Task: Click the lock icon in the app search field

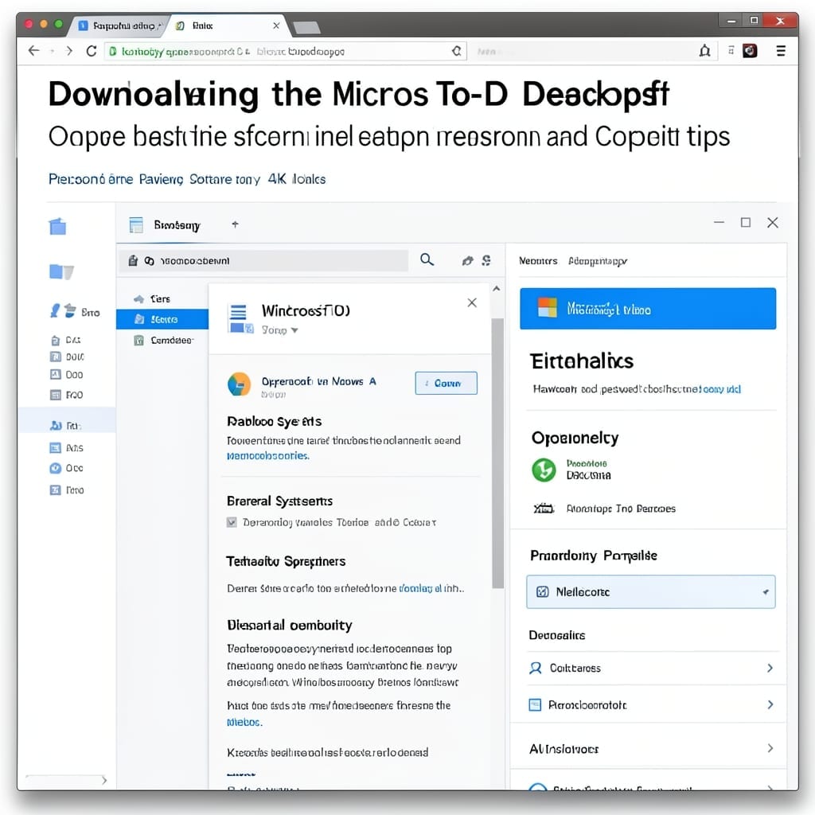Action: pos(133,260)
